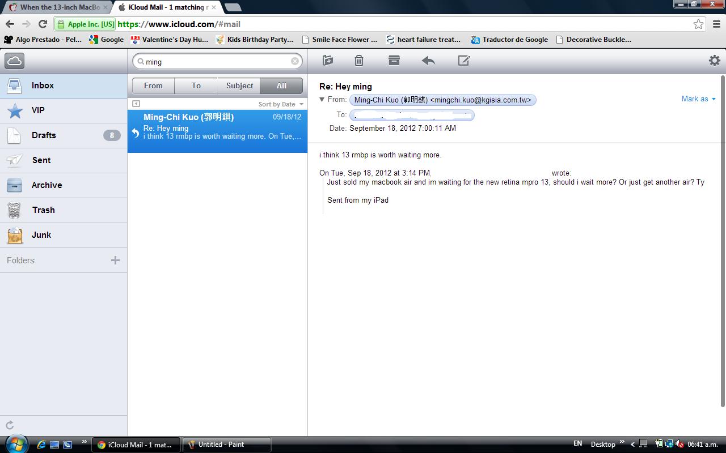Archive the message with archive icon

pos(394,61)
